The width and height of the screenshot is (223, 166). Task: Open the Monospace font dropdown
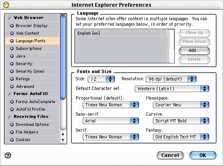[181, 105]
